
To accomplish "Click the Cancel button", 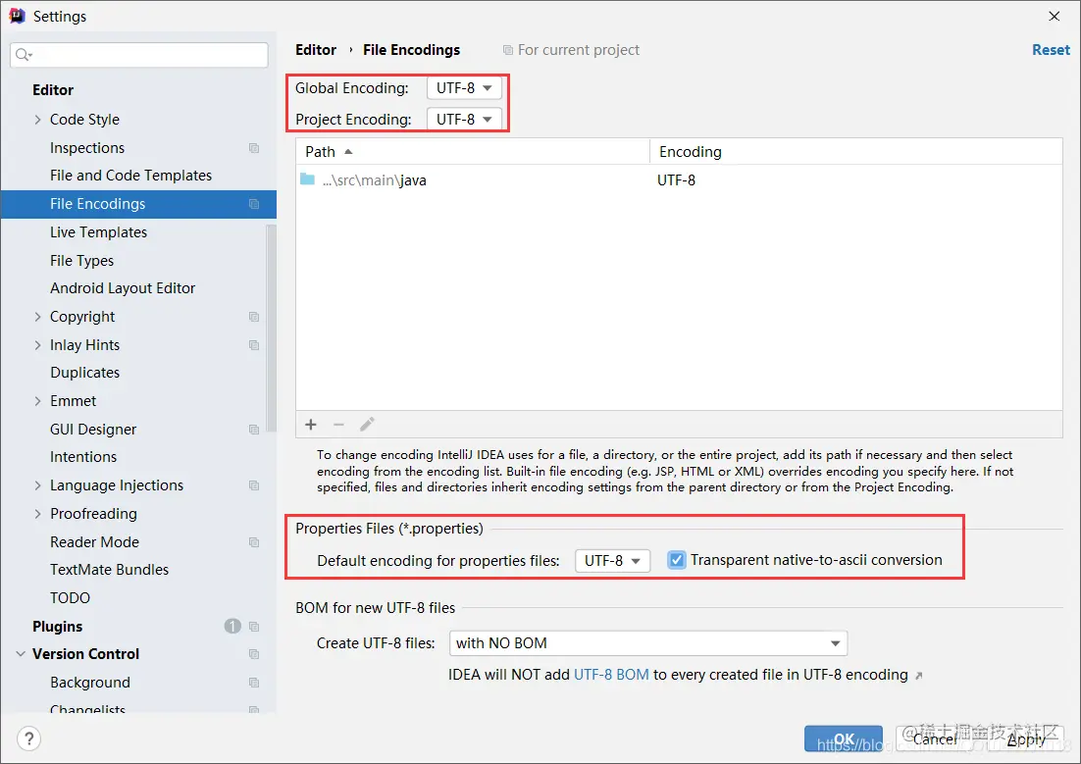I will [x=935, y=739].
